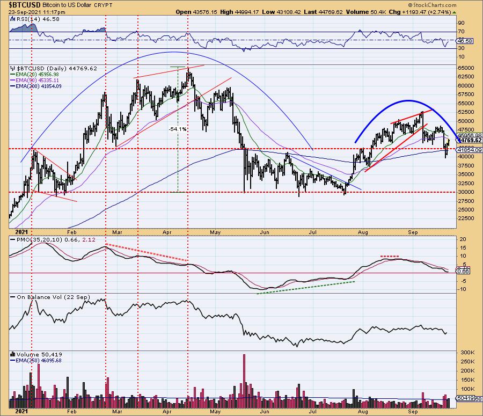483x416 pixels.
Task: Click the 200K volume axis label
Action: tap(467, 371)
